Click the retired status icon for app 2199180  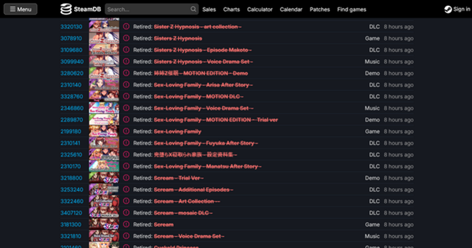pos(126,131)
